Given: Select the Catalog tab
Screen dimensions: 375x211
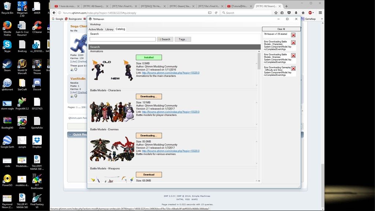Looking at the screenshot, I should (120, 29).
